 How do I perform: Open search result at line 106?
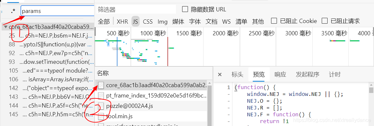[x=48, y=79]
